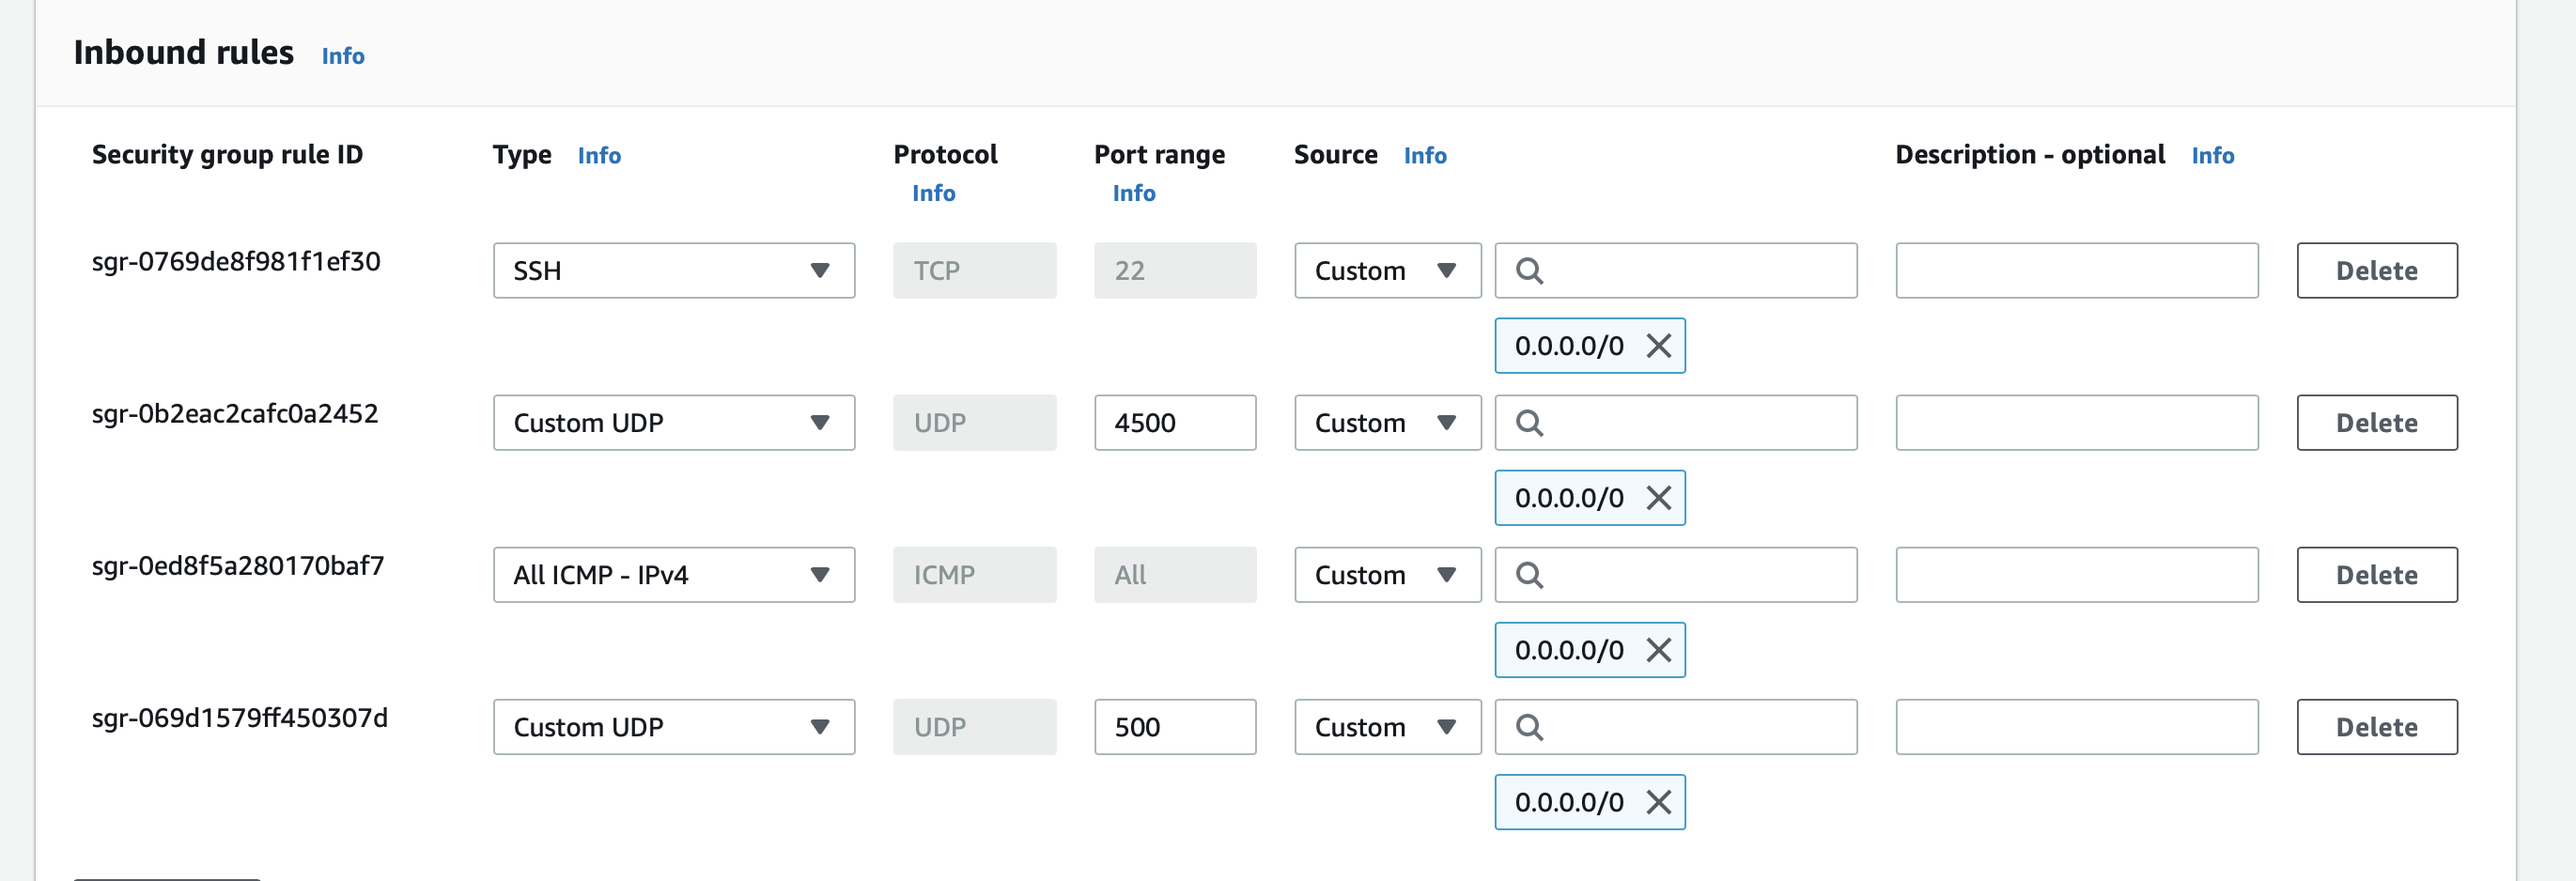The width and height of the screenshot is (2576, 881).
Task: Open Info link beside Source header
Action: click(1424, 156)
